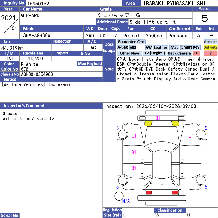Click the car name ALPHARD
Viewport: 218px width, 218px height.
click(30, 16)
